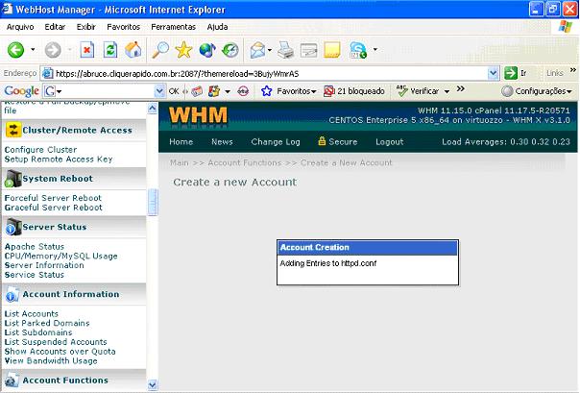Click the Server Status section icon
The width and height of the screenshot is (580, 393).
click(x=12, y=227)
